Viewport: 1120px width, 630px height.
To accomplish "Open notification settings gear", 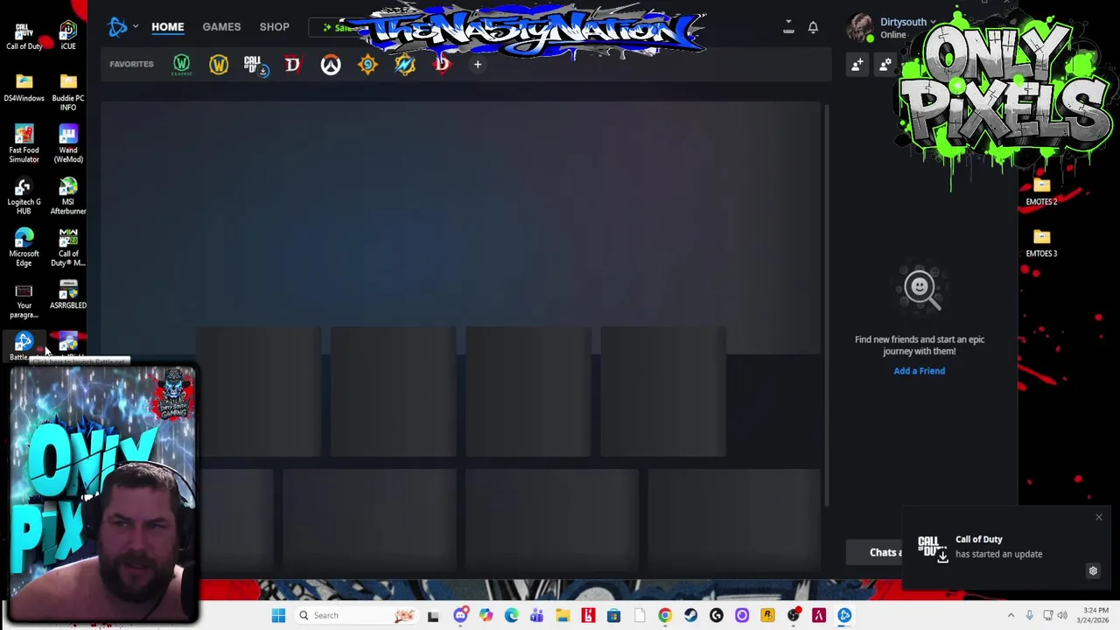I will [x=1093, y=570].
